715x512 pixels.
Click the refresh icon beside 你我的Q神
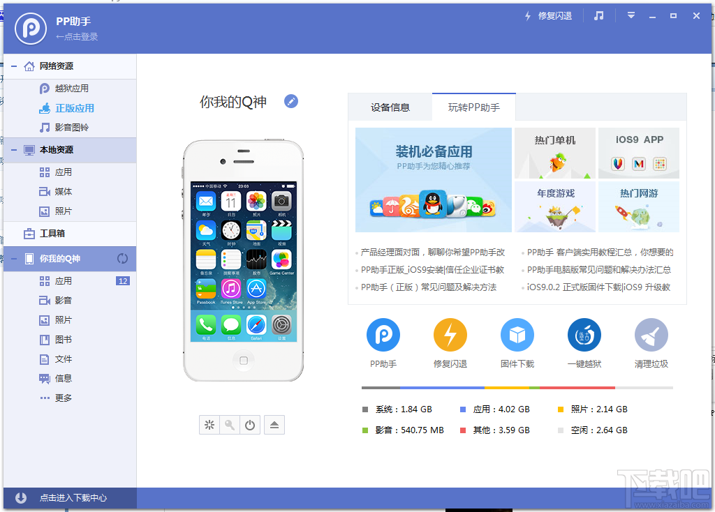(x=122, y=259)
